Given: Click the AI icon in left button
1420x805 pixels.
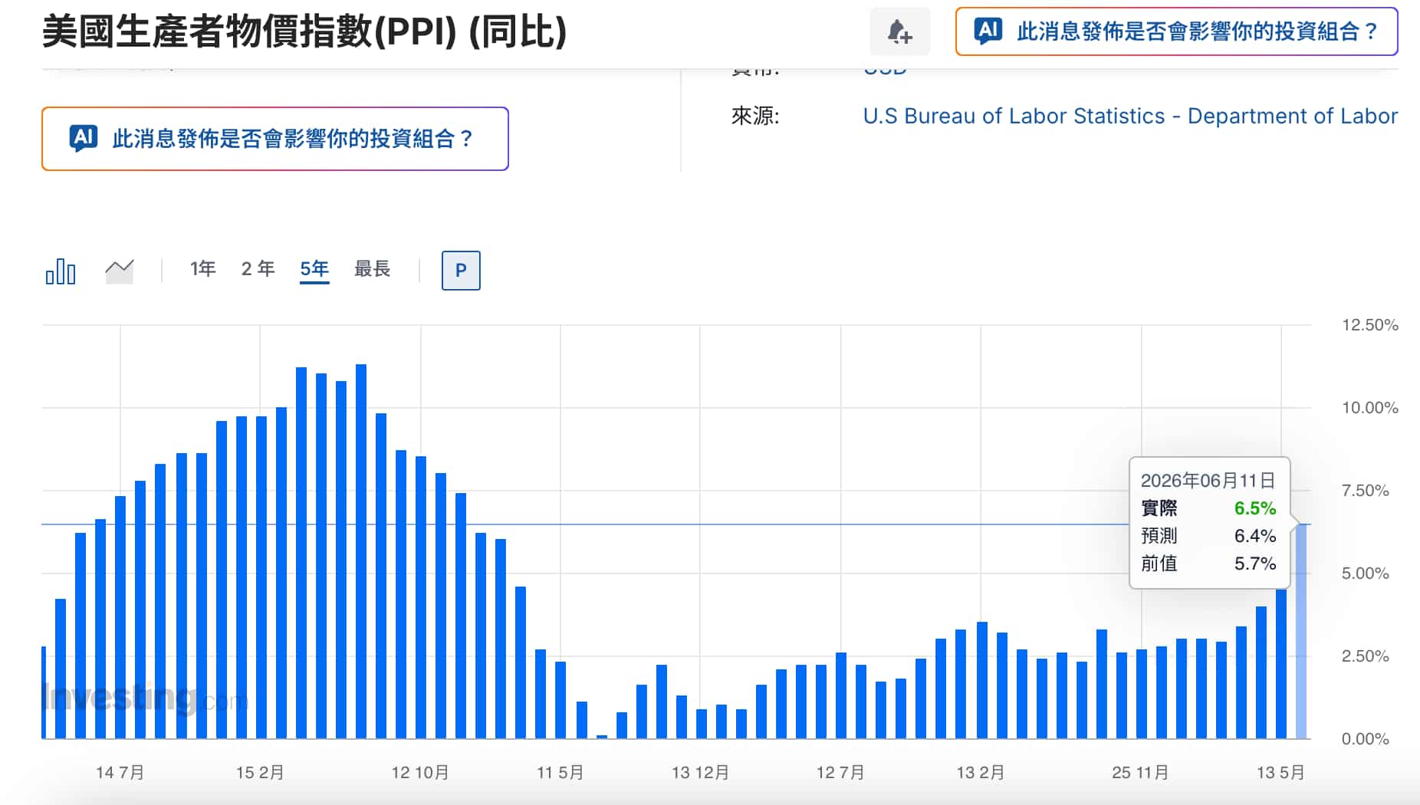Looking at the screenshot, I should tap(84, 138).
